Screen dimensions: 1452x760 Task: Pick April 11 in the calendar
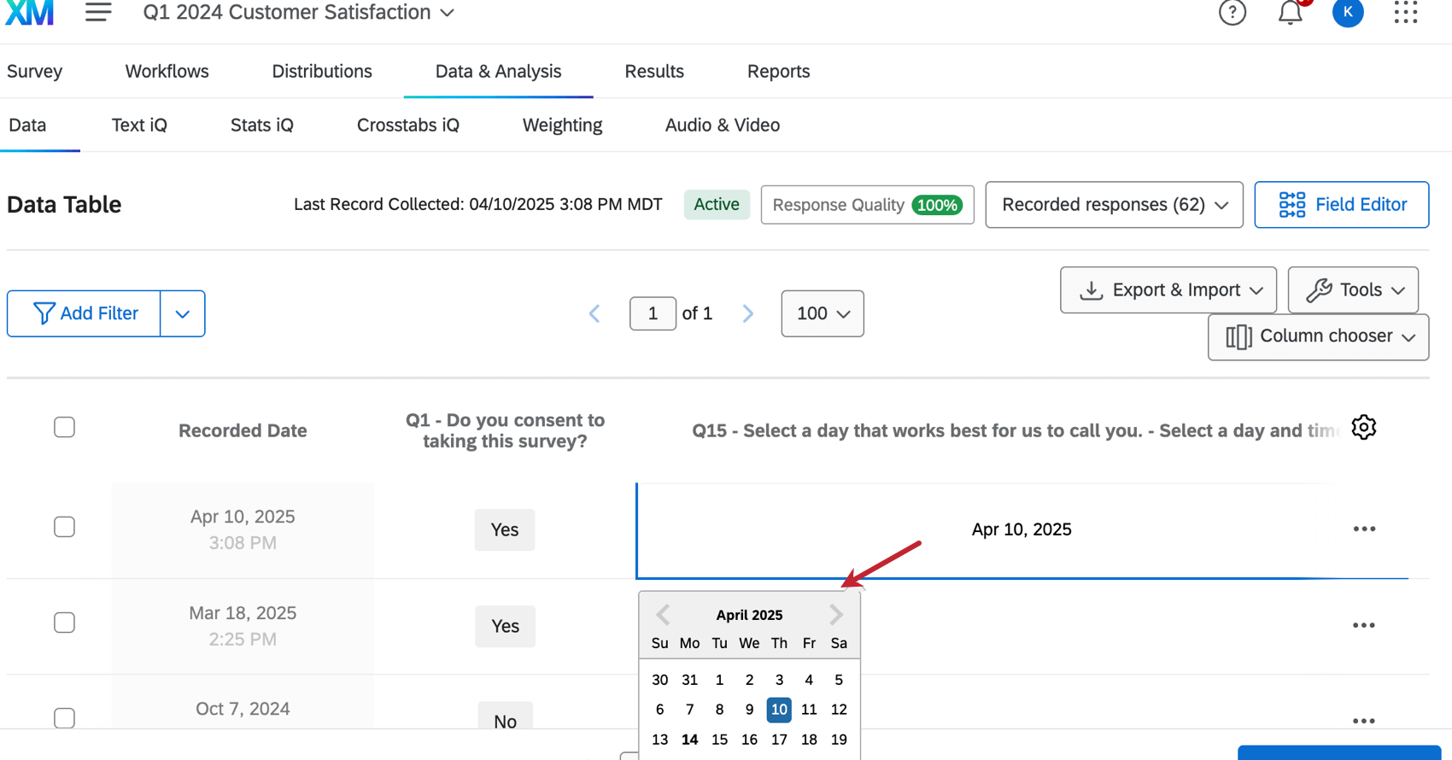point(809,710)
